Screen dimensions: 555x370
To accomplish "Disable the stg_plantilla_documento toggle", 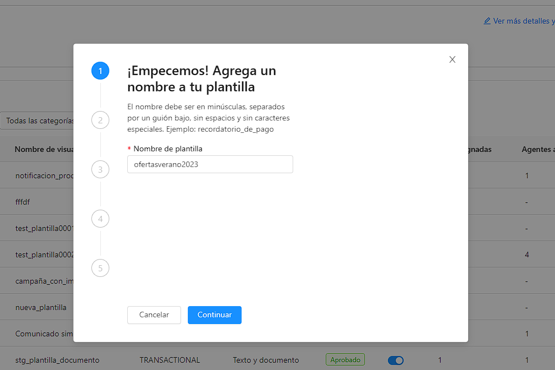I will pyautogui.click(x=396, y=359).
